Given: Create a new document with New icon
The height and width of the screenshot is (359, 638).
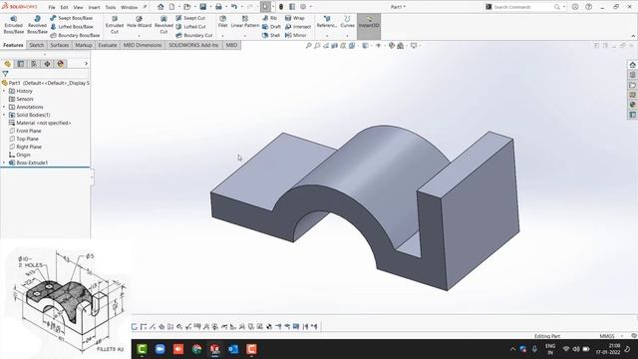Looking at the screenshot, I should pos(171,7).
